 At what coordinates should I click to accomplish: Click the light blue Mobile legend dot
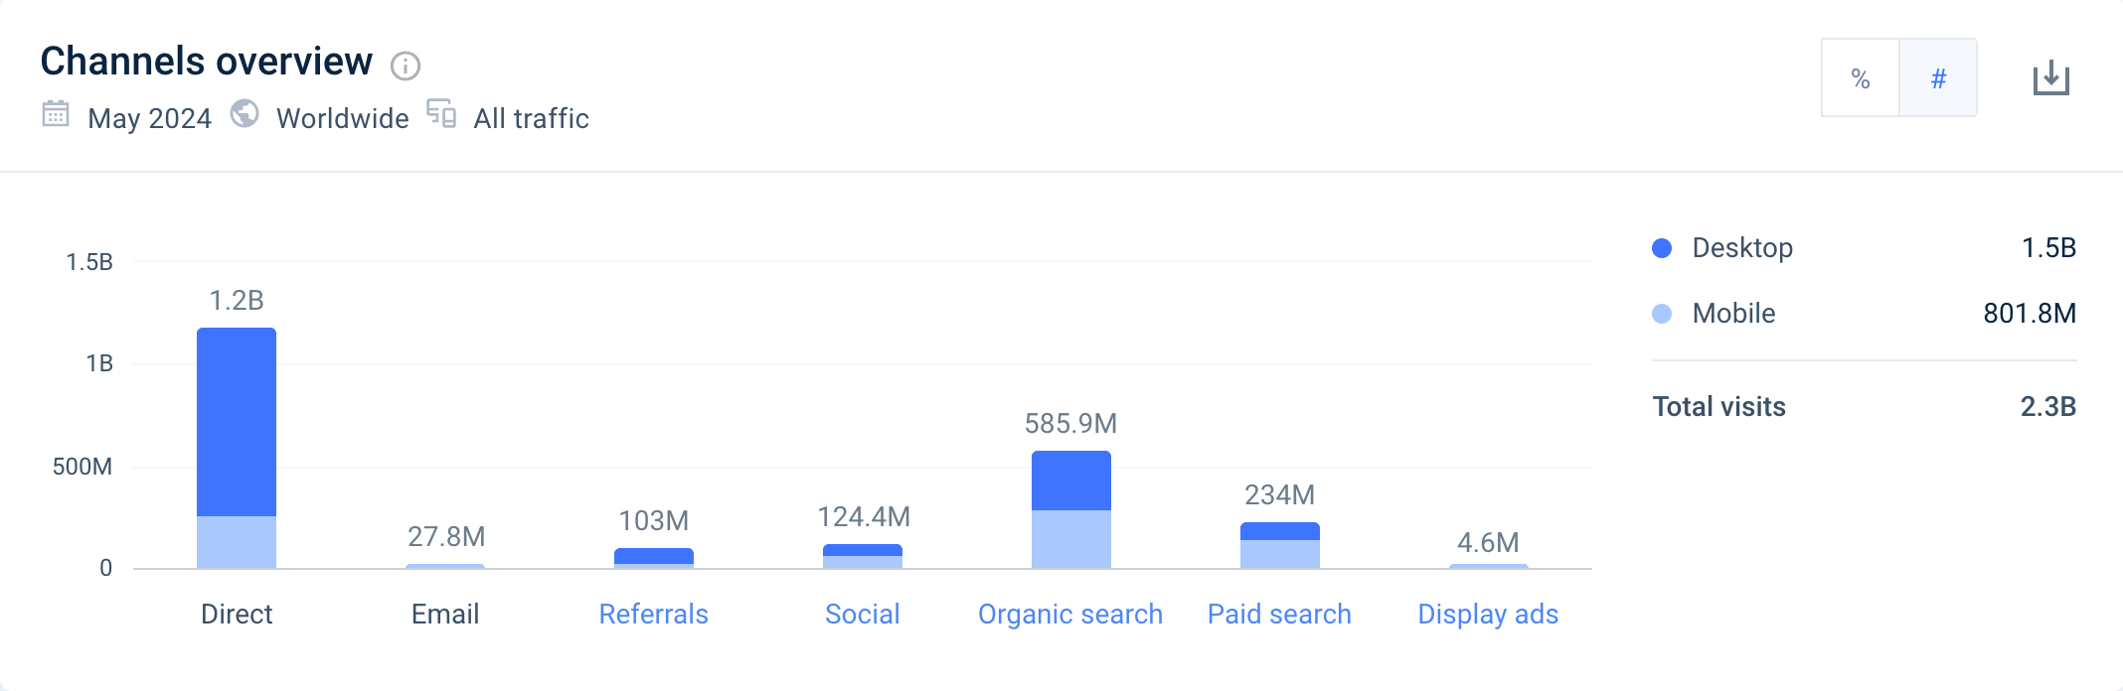(1661, 314)
